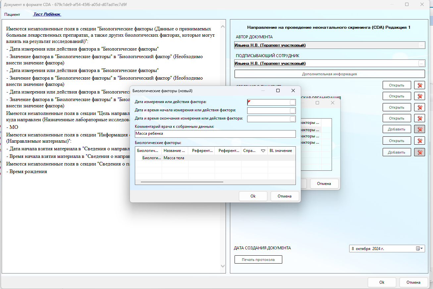Open the patient link 'Тест Ребёнок'
433x289 pixels.
pyautogui.click(x=47, y=14)
